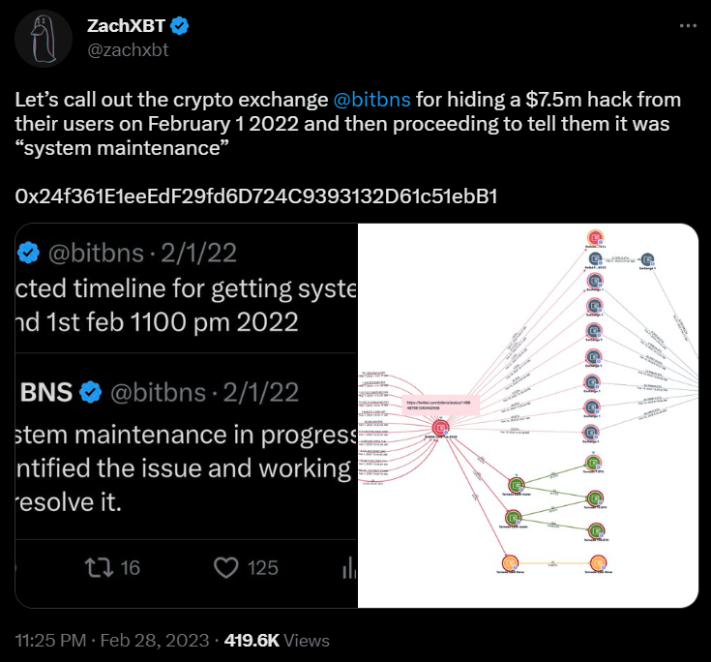Click the topmost orange node in the graph

595,238
